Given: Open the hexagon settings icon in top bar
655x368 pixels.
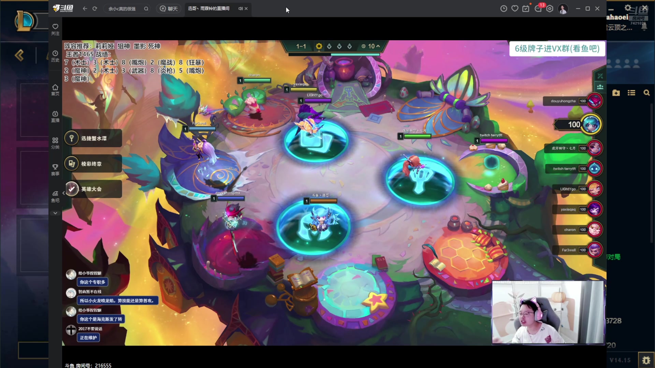Looking at the screenshot, I should pyautogui.click(x=550, y=9).
